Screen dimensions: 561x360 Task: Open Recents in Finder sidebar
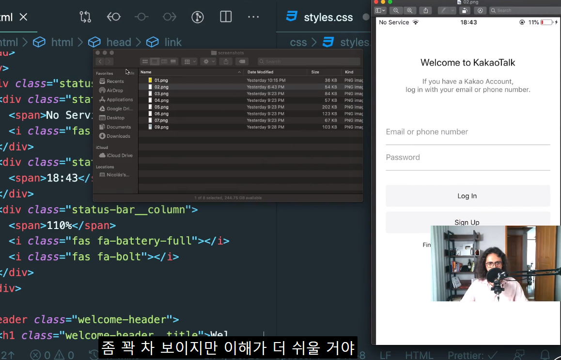(x=111, y=82)
